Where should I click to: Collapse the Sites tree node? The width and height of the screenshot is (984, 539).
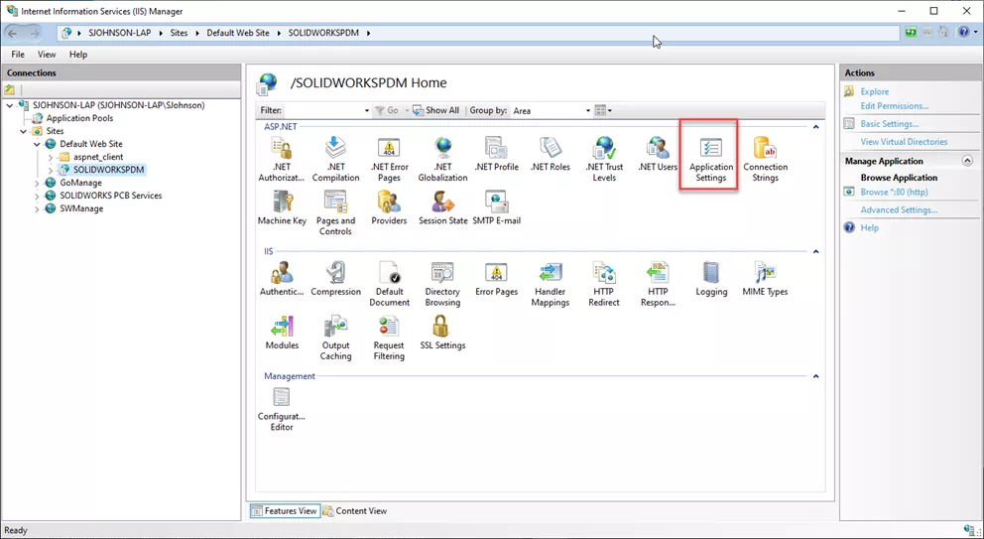(x=23, y=131)
